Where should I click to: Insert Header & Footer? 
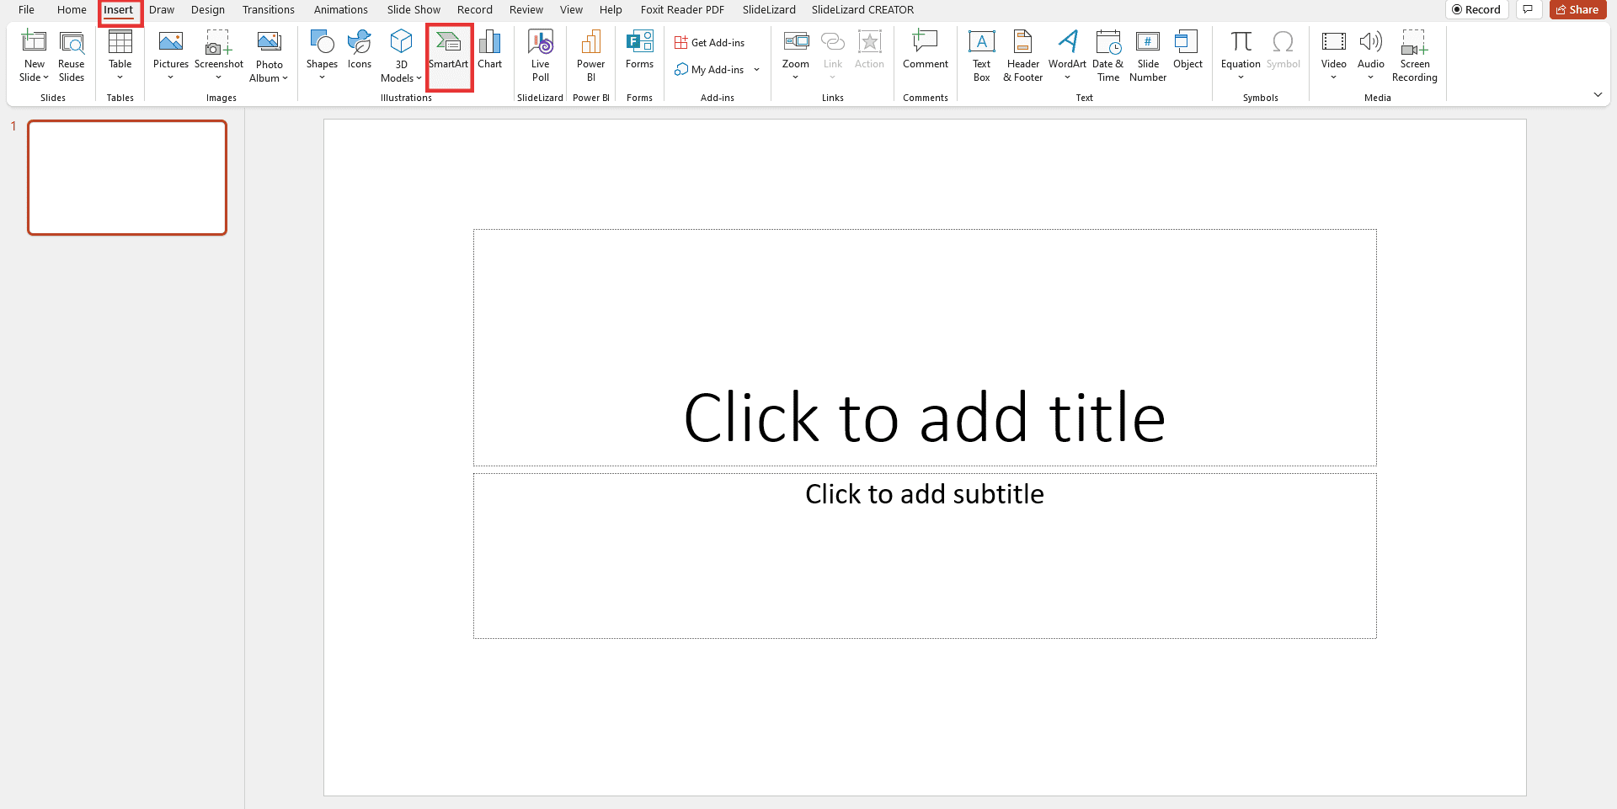coord(1022,55)
